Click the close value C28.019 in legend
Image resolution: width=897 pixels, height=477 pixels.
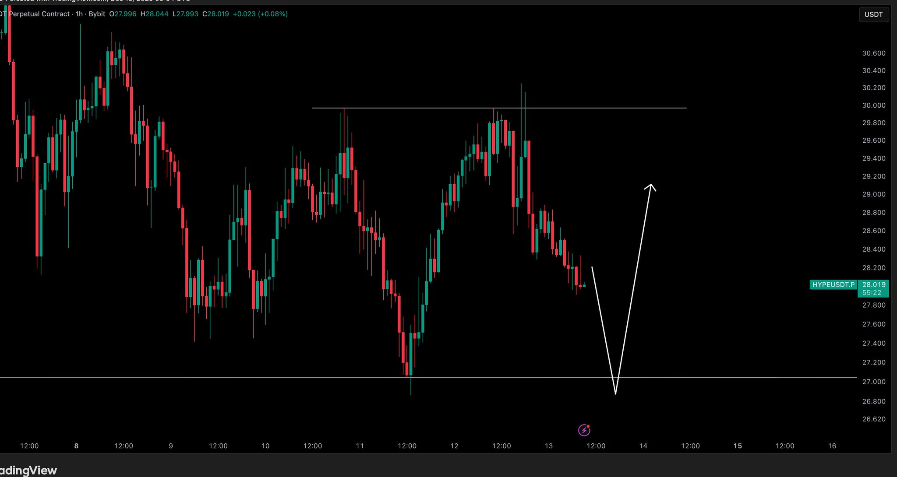point(215,14)
